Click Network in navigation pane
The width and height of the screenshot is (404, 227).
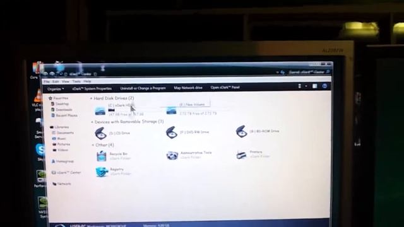(x=64, y=184)
